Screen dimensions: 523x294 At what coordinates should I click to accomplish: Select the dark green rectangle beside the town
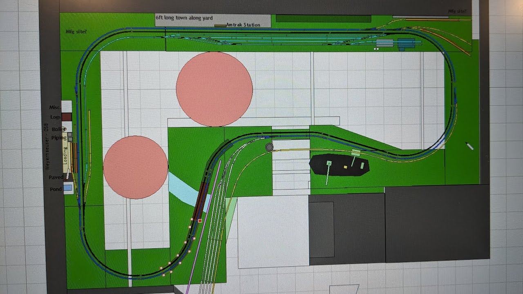click(x=324, y=19)
